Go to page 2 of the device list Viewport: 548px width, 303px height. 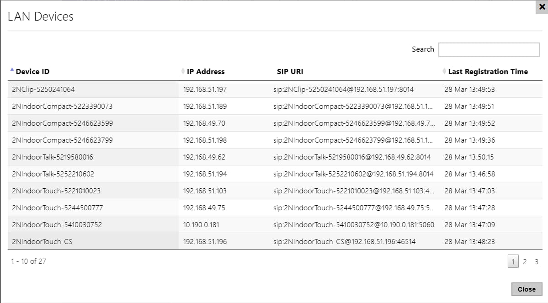525,261
